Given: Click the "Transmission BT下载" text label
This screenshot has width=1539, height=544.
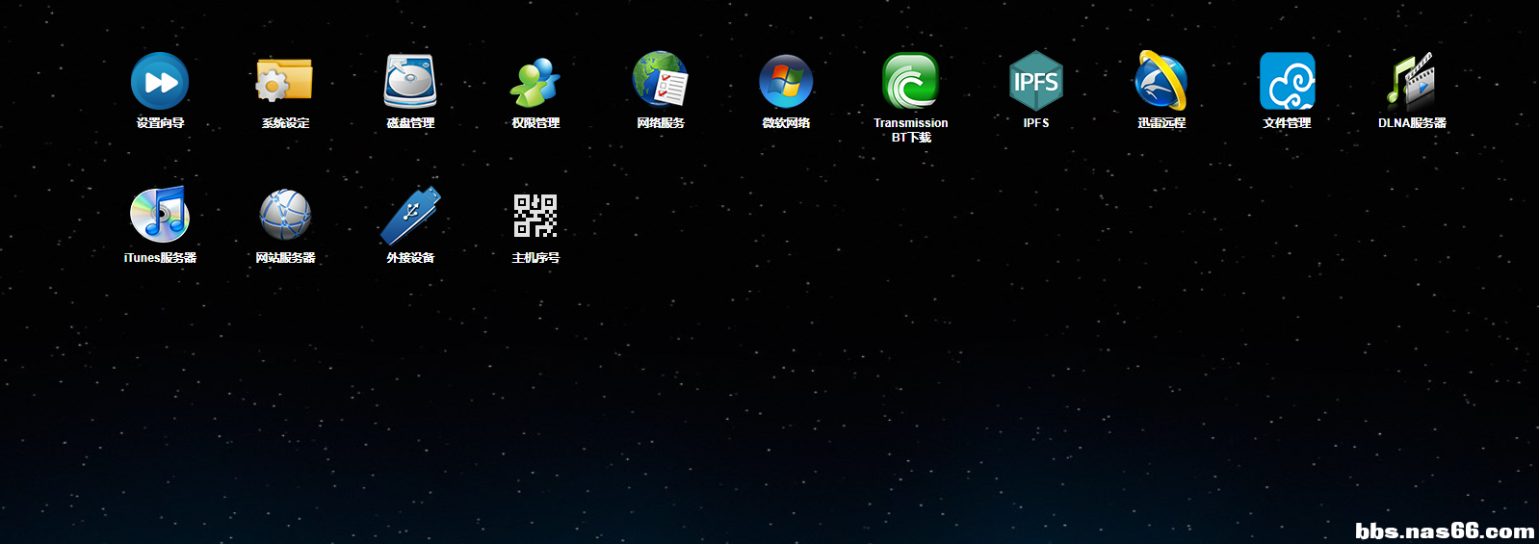Looking at the screenshot, I should [x=911, y=130].
